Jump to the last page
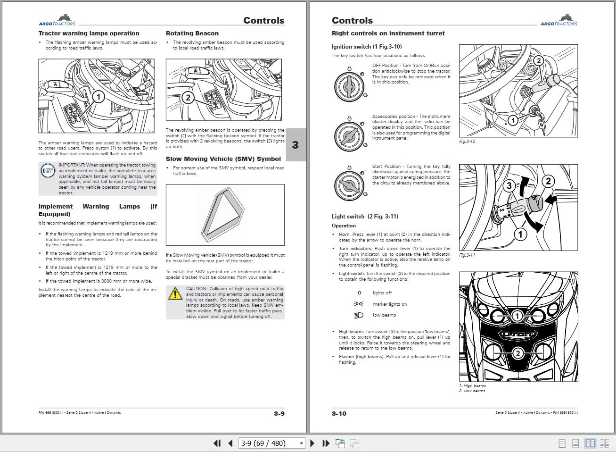Screen dimensions: 616x452 (326, 443)
